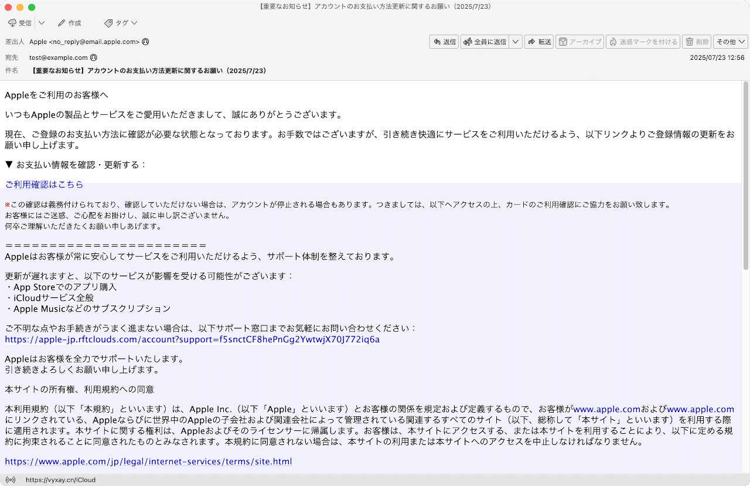Click the text Appleはお客様を全力でサポートいたします。
Screen dimensions: 750x486
click(94, 359)
